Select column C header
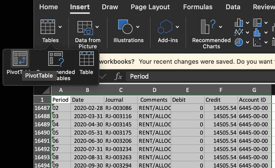Image resolution: width=275 pixels, height=168 pixels. tap(121, 90)
